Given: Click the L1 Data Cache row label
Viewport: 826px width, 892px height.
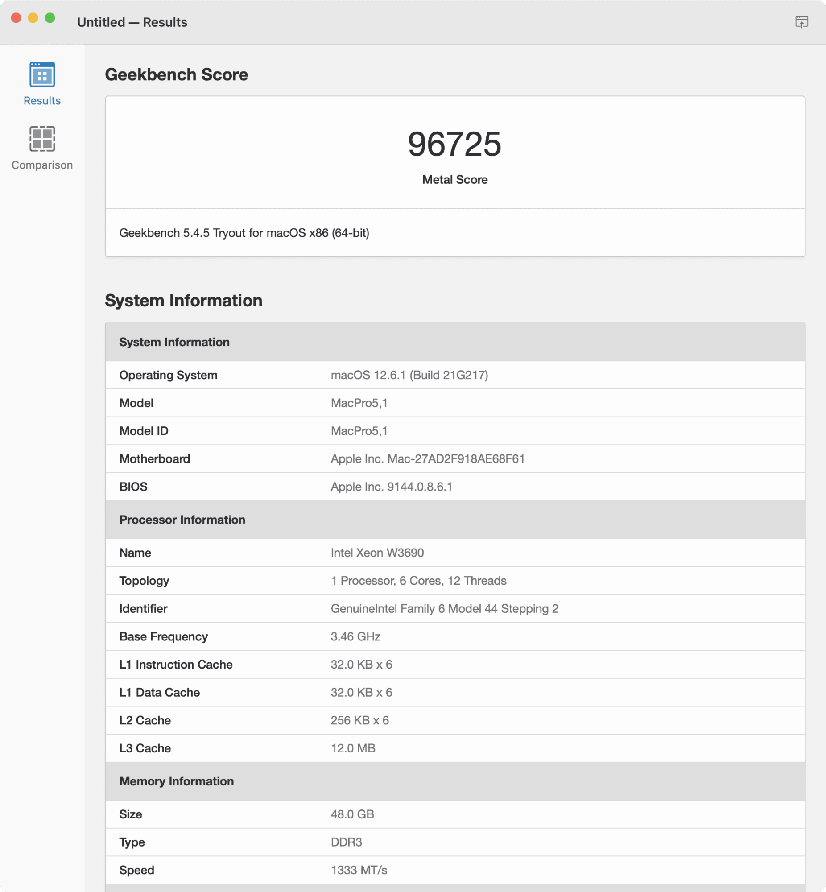Looking at the screenshot, I should (159, 692).
